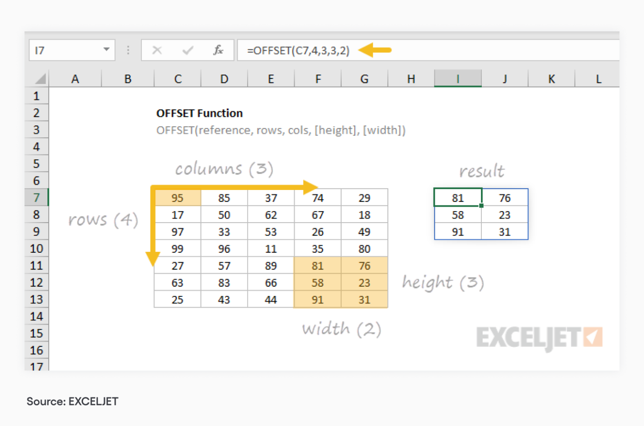Select column I header

click(457, 79)
